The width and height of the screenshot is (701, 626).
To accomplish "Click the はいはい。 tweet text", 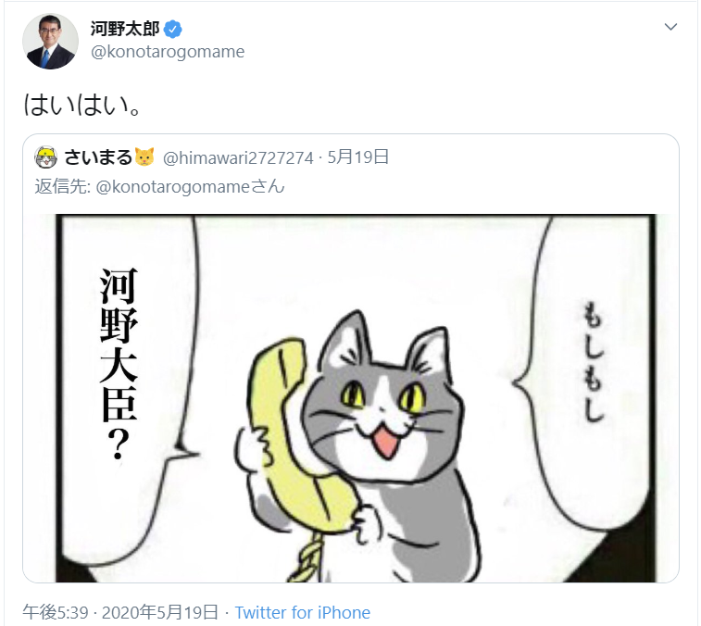I will (x=82, y=105).
